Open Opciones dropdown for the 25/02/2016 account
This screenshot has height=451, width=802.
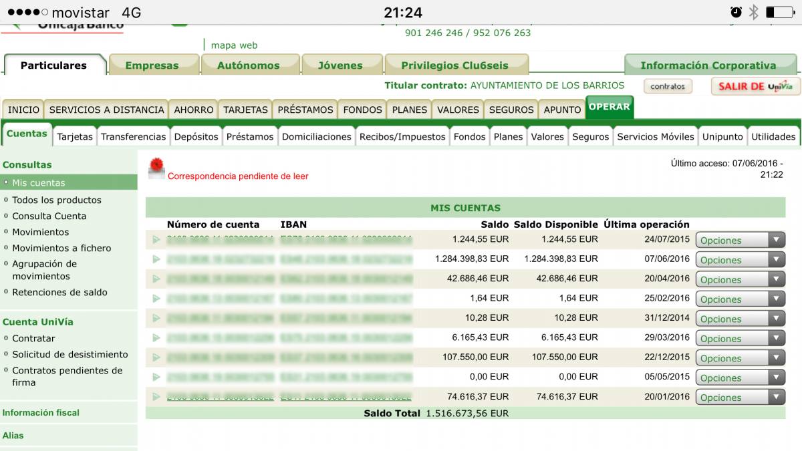[x=740, y=299]
